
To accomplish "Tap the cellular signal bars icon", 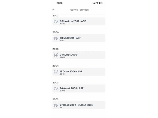I will pyautogui.click(x=94, y=3).
